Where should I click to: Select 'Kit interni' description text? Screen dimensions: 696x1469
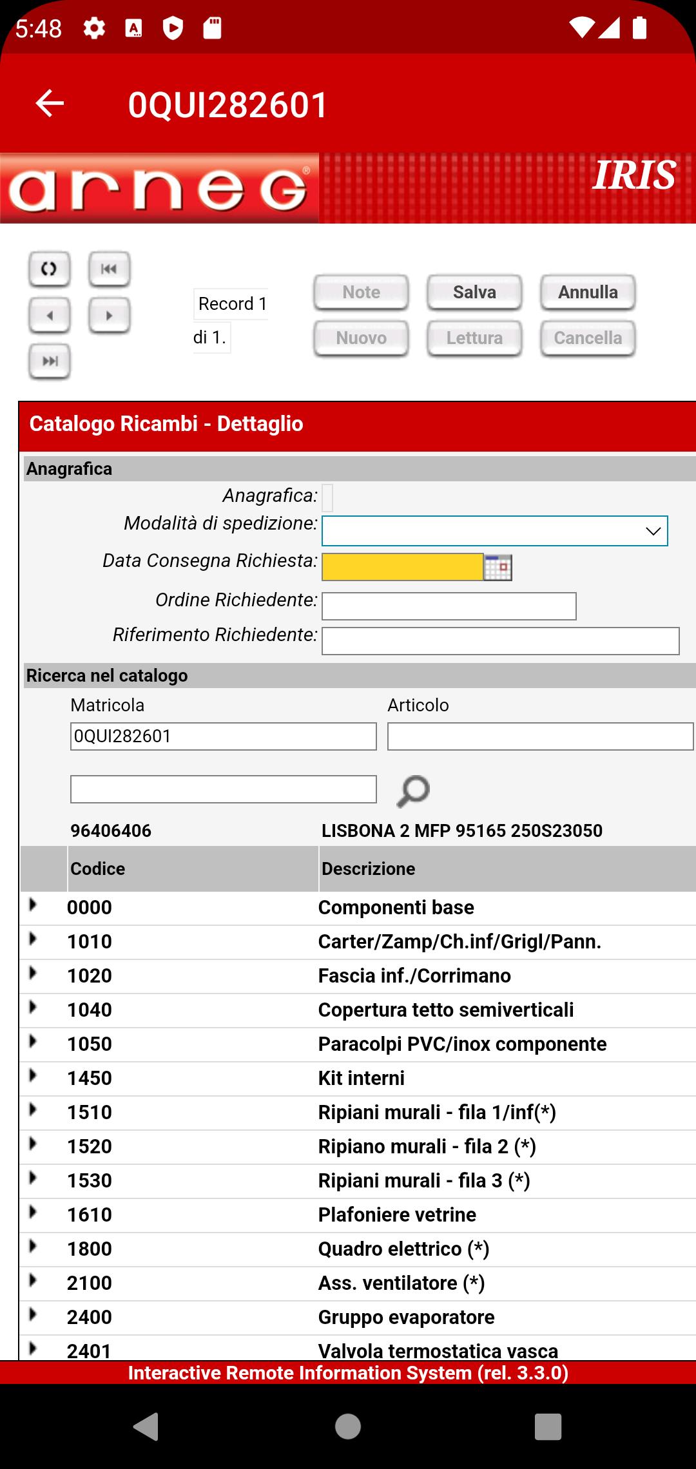tap(361, 1078)
